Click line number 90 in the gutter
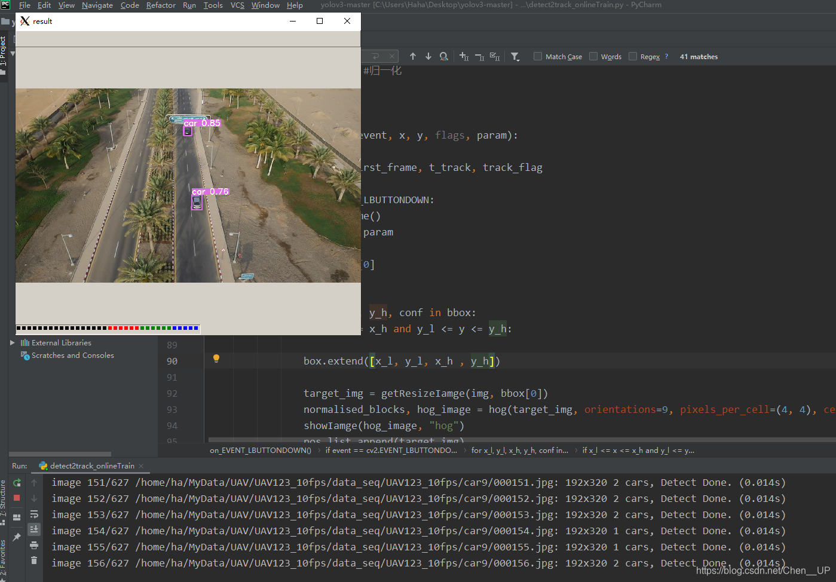Screen dimensions: 836x582 coord(172,361)
